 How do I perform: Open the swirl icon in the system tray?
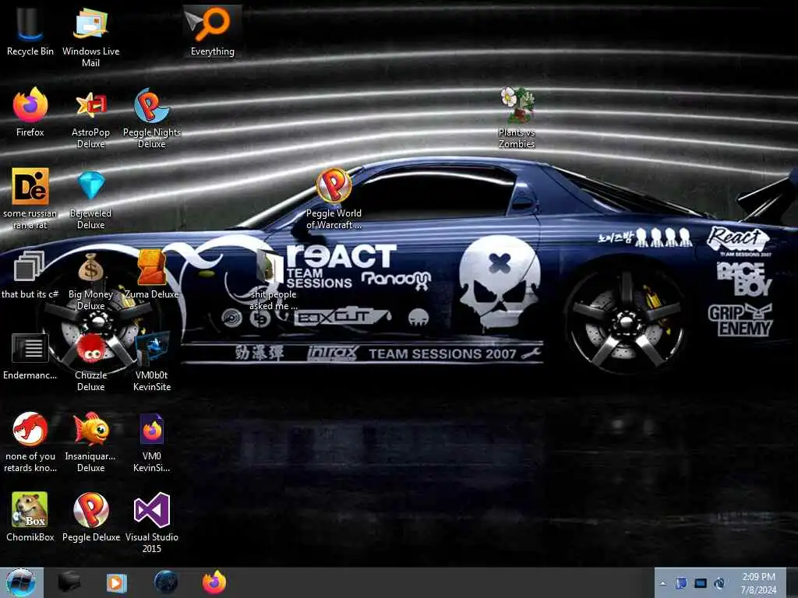[x=719, y=583]
